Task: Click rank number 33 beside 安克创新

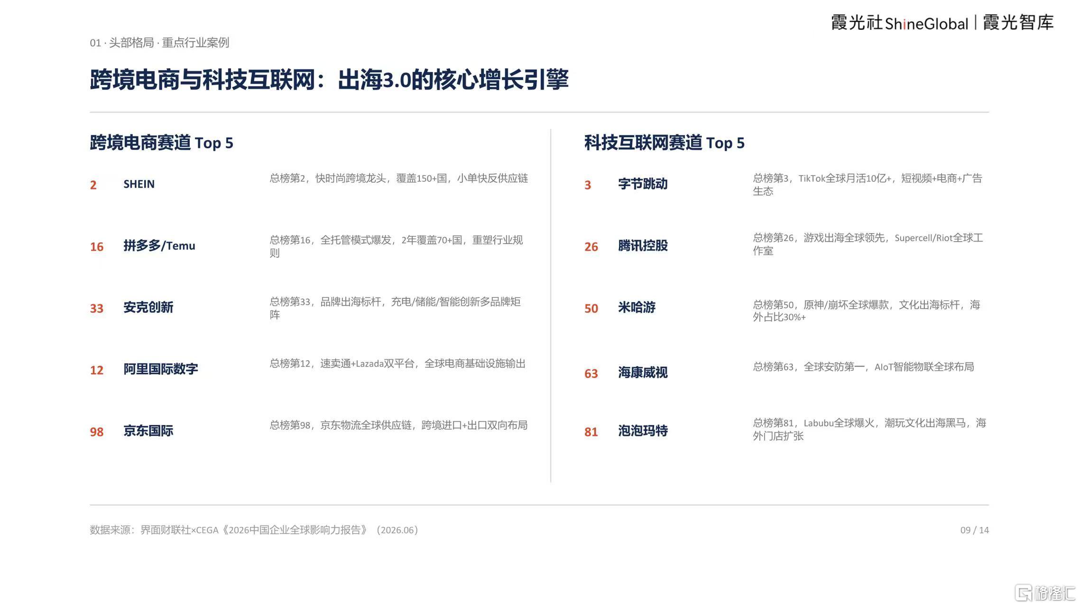Action: pyautogui.click(x=97, y=308)
